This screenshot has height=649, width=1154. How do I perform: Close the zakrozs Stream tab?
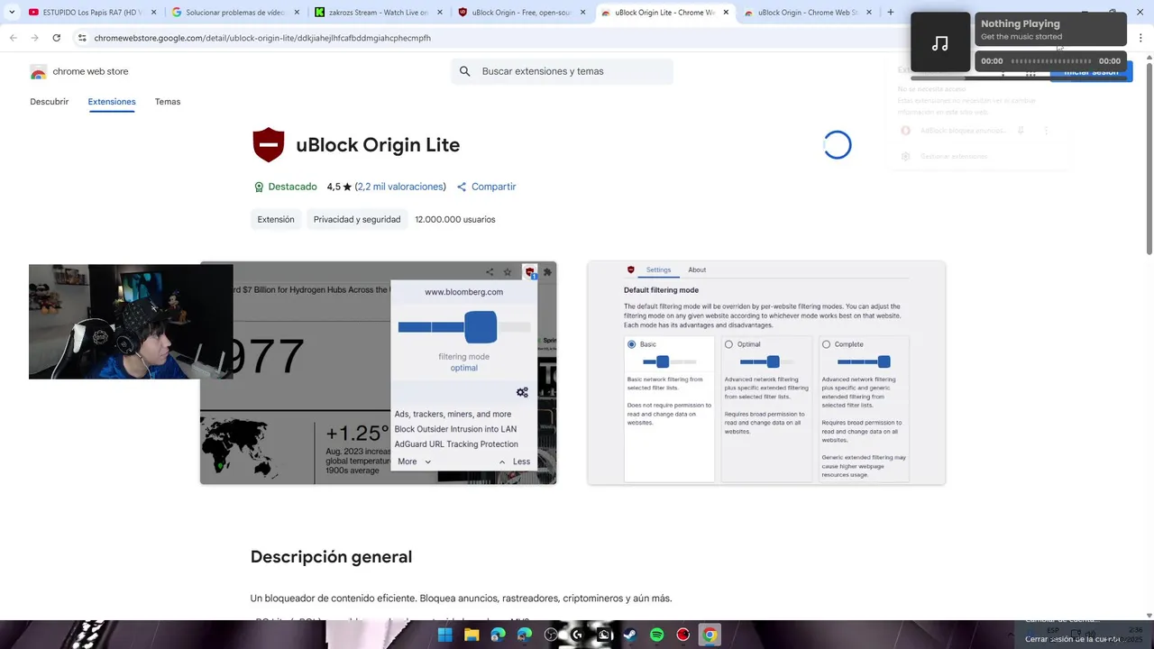440,13
